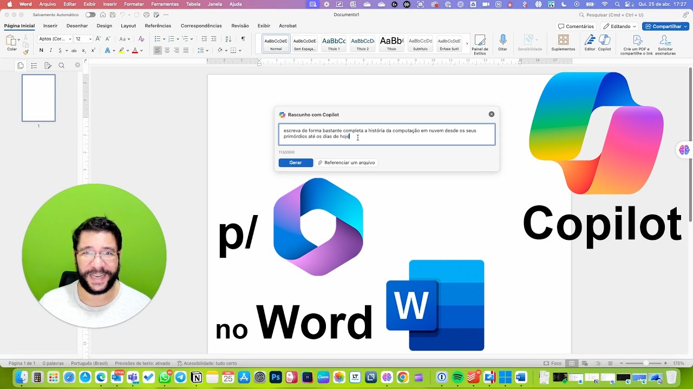Decrease indent icon
This screenshot has height=389, width=693.
point(204,39)
